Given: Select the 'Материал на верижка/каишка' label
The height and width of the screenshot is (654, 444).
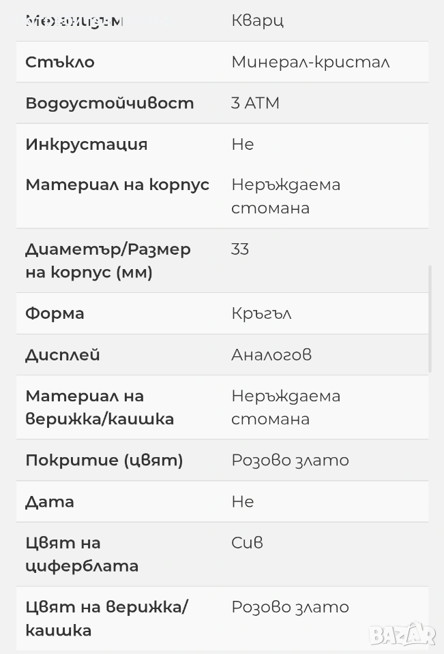Looking at the screenshot, I should point(100,407).
